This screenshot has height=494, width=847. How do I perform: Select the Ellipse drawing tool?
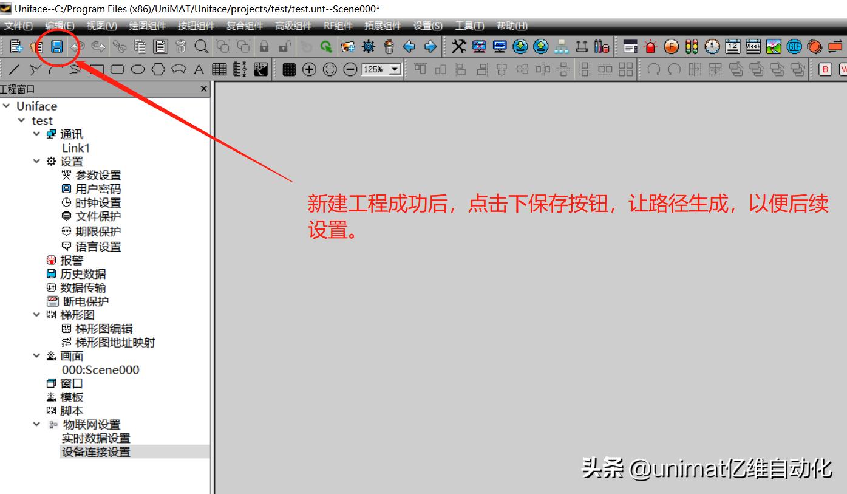pos(139,70)
